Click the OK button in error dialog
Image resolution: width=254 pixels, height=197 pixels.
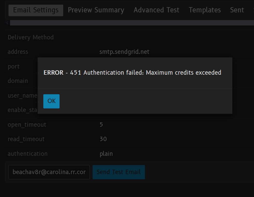pos(51,101)
